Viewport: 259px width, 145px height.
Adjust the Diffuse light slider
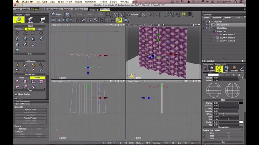(228, 114)
